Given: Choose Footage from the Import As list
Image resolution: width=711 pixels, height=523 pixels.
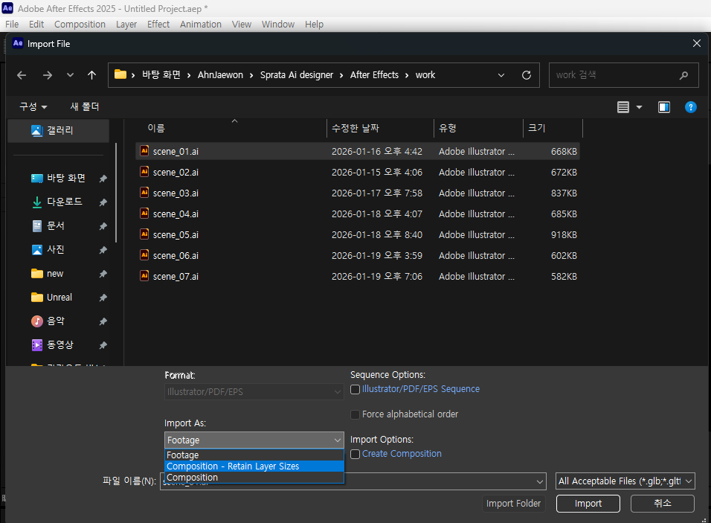Looking at the screenshot, I should (254, 455).
